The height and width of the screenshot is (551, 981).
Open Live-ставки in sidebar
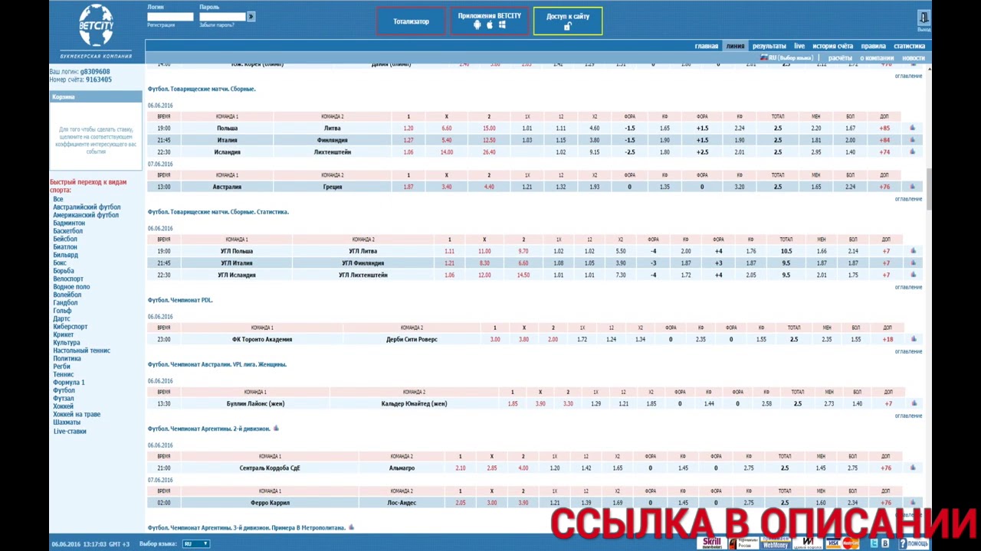70,432
